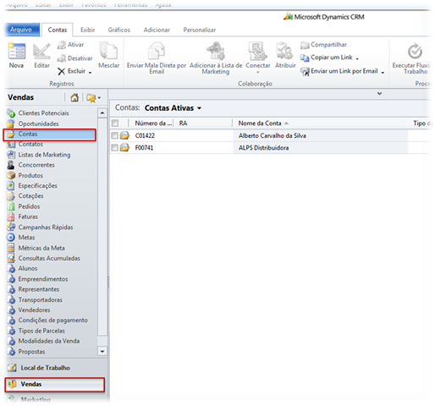Expand the Excluir dropdown arrow
435x406 pixels.
tap(90, 73)
